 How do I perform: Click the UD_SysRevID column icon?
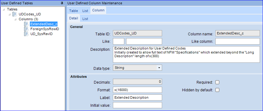click(26, 34)
